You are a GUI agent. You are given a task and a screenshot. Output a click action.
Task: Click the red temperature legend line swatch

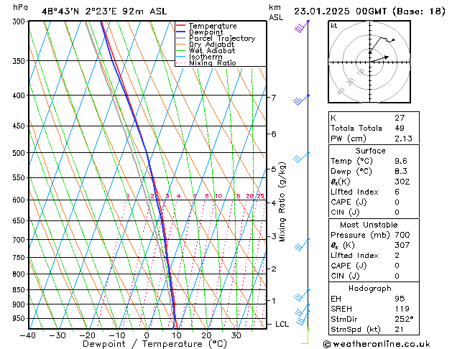click(181, 26)
